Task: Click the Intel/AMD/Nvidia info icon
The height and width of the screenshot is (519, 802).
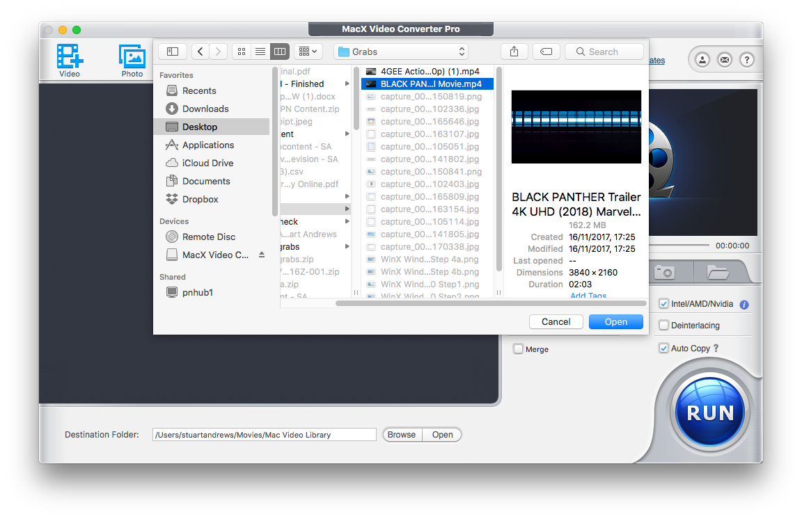Action: (x=744, y=304)
